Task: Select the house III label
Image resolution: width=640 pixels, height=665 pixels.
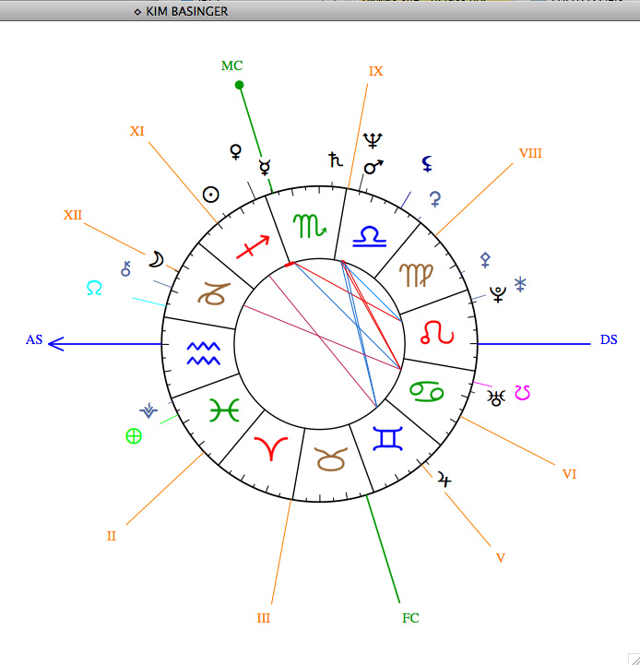Action: [264, 618]
